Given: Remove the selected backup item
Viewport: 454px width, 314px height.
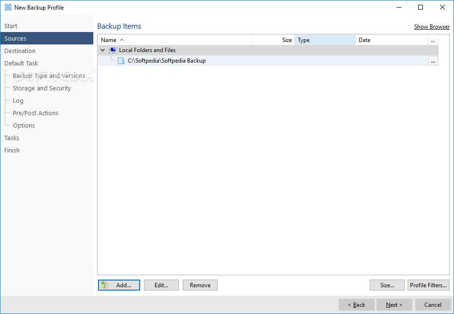Looking at the screenshot, I should (200, 285).
